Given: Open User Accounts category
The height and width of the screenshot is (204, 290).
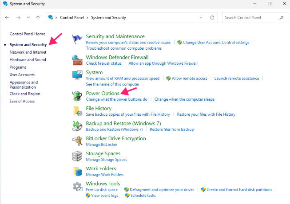Looking at the screenshot, I should (22, 75).
